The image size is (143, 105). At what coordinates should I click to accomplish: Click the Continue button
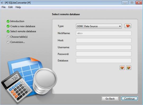(129, 99)
